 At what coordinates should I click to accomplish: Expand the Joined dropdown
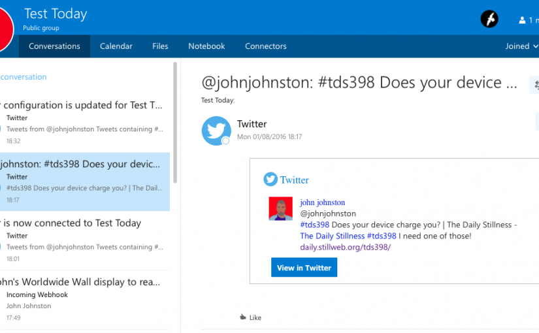click(521, 46)
